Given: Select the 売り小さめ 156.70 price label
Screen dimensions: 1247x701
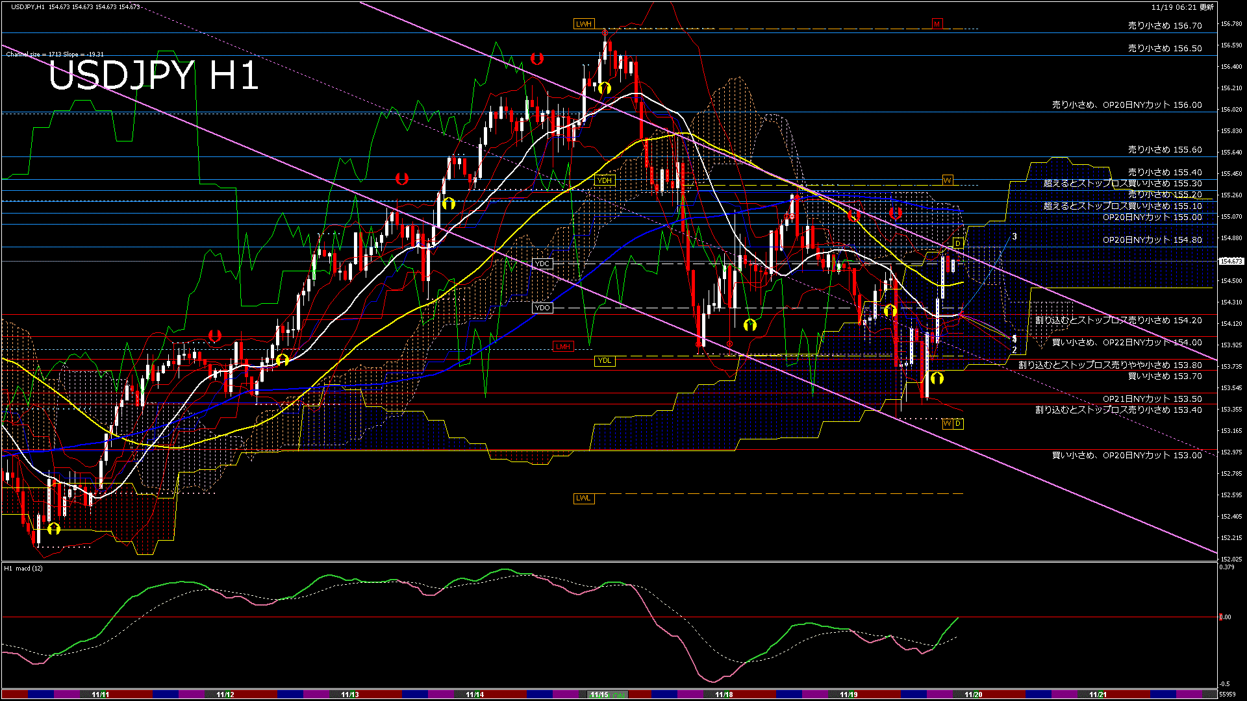Looking at the screenshot, I should 1165,26.
